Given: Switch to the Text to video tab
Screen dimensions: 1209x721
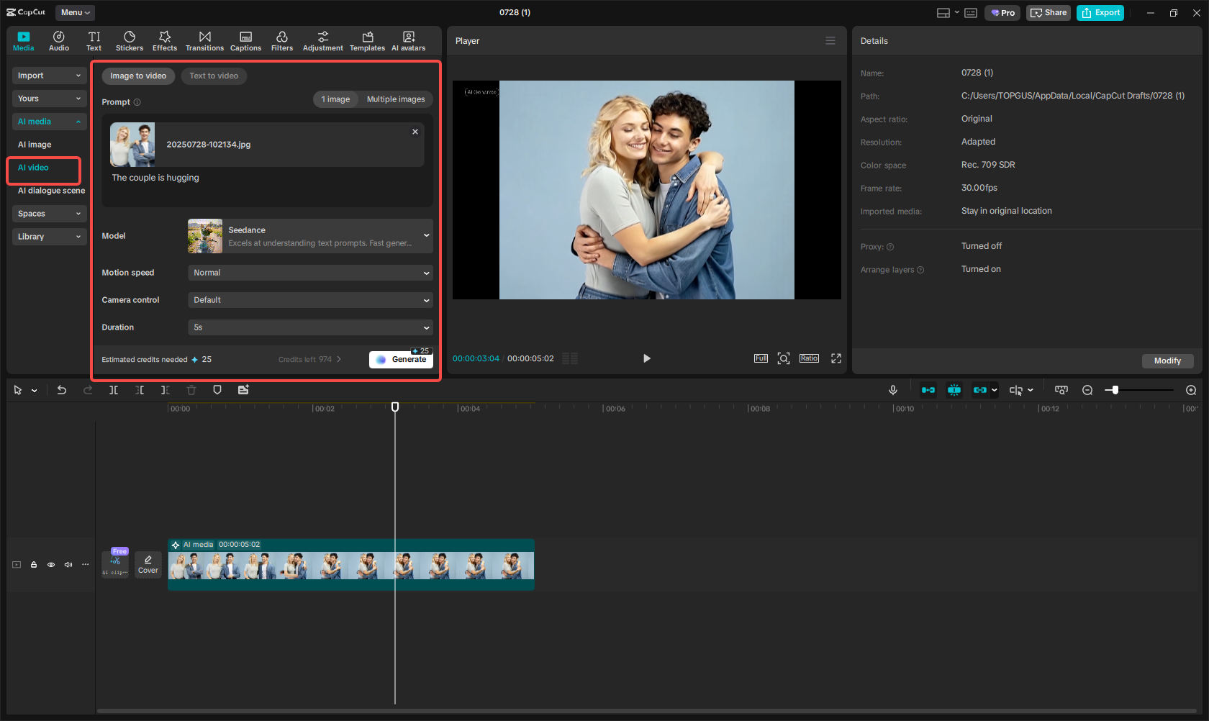Looking at the screenshot, I should 214,76.
